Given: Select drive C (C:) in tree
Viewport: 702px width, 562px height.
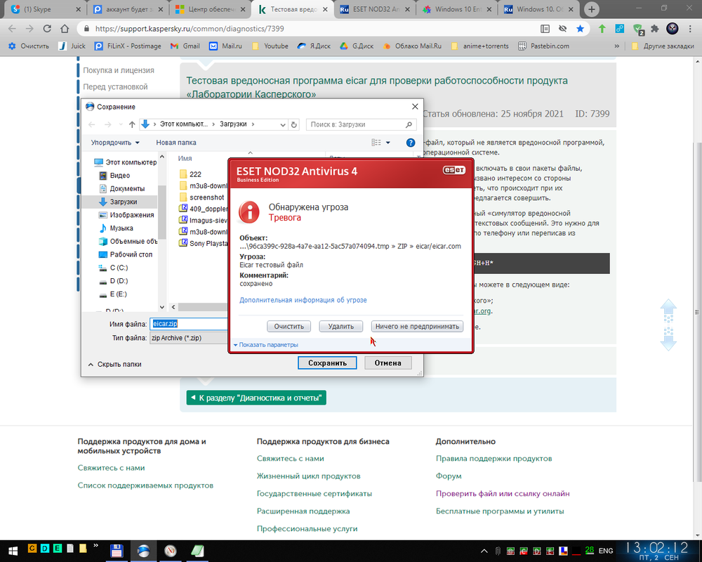Looking at the screenshot, I should 119,268.
